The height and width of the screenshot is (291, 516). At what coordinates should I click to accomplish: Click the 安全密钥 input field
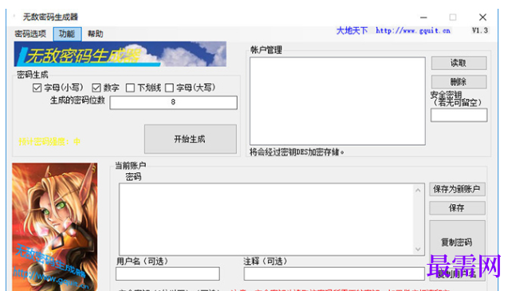(459, 115)
